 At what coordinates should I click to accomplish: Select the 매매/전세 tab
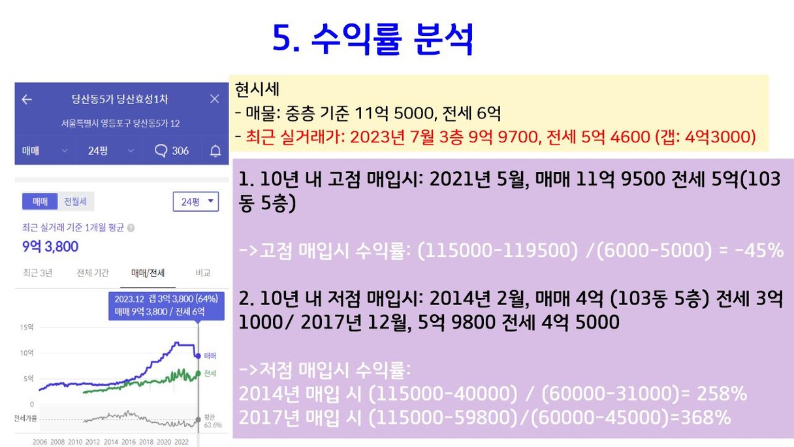pos(148,273)
